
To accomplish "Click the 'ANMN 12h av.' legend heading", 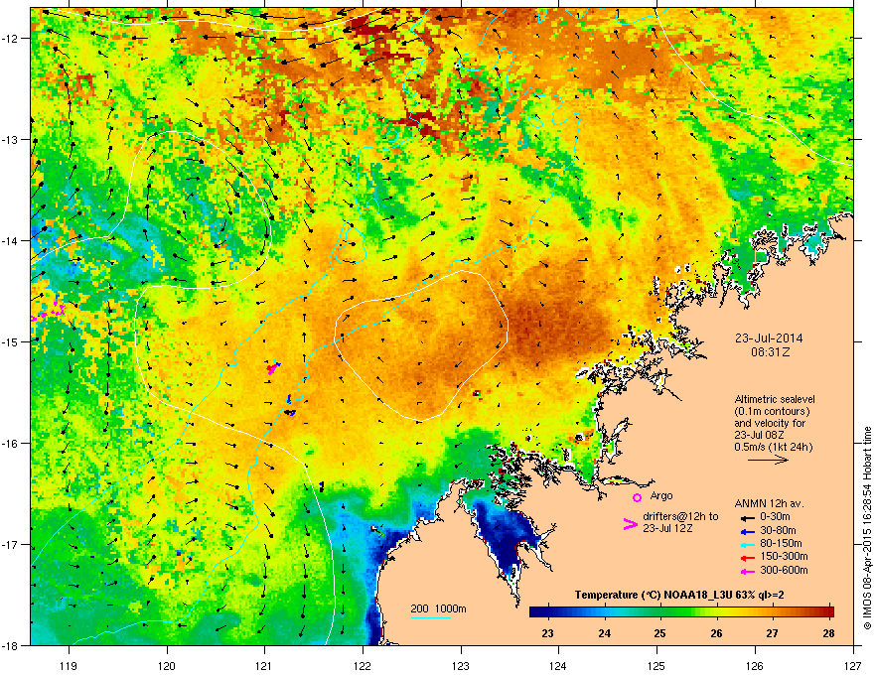I will click(x=770, y=503).
